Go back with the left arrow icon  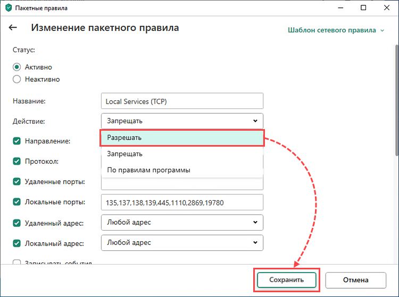13,28
